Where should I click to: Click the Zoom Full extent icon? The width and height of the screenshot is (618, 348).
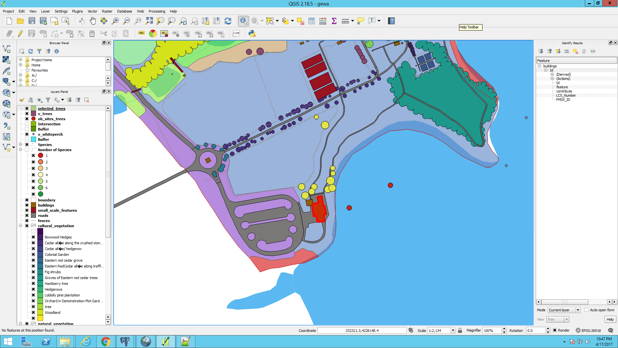point(149,21)
